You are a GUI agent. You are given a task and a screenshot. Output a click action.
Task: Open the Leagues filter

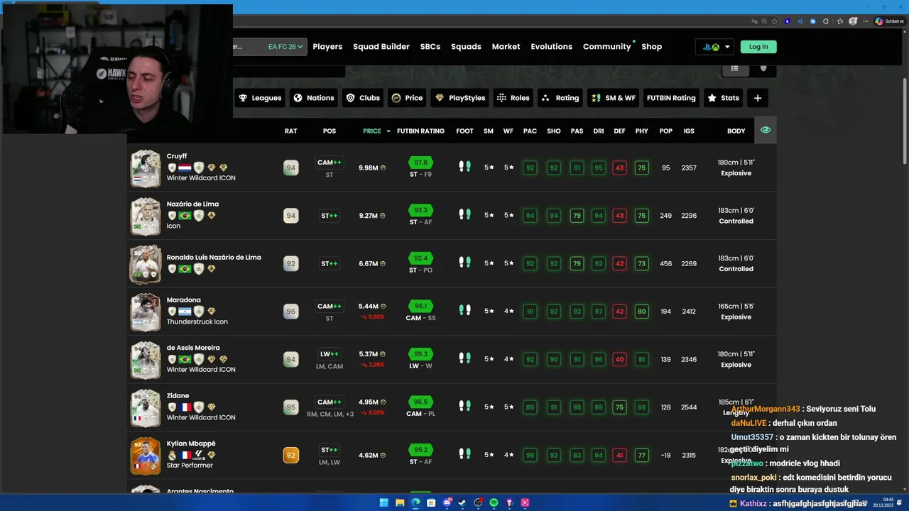(260, 98)
